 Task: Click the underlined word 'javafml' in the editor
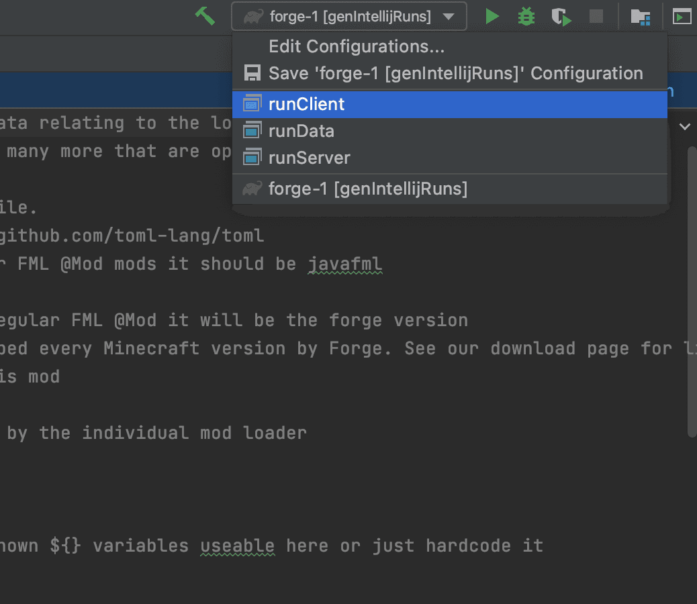[345, 264]
